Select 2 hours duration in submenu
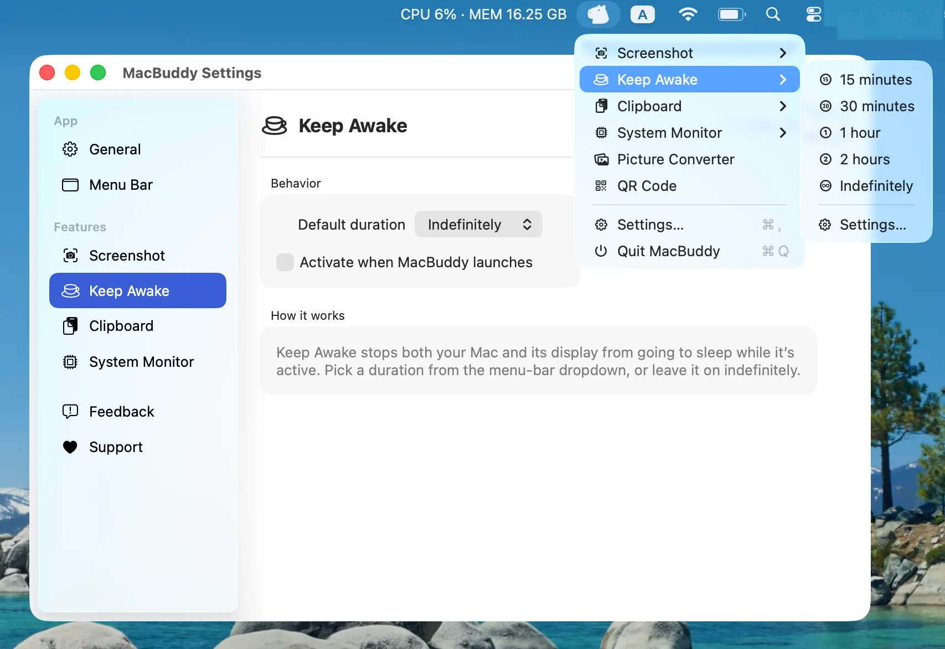 pyautogui.click(x=866, y=159)
